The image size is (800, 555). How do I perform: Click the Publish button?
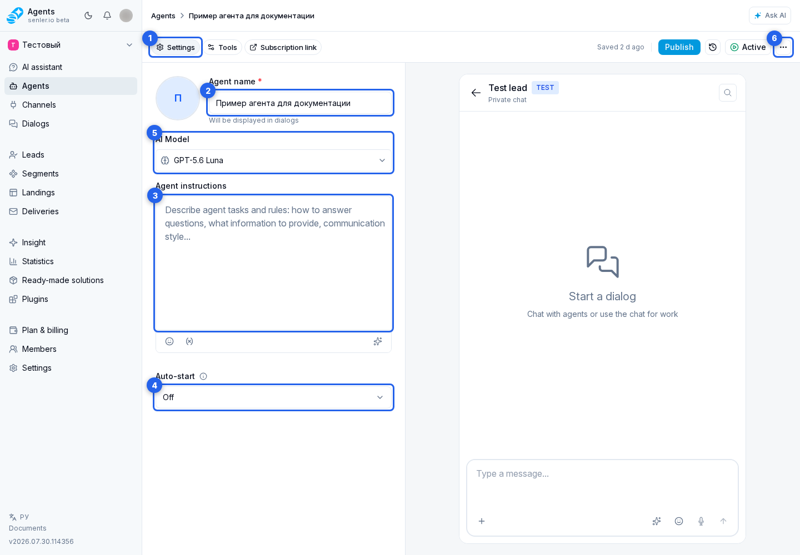coord(679,47)
